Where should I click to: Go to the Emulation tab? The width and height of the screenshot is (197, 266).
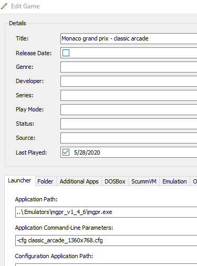pos(174,181)
